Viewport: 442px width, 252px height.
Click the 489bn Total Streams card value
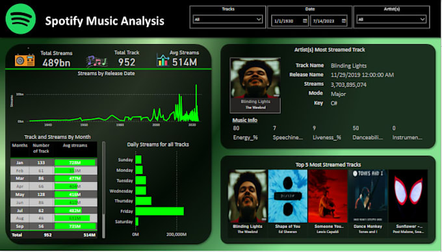coord(57,62)
